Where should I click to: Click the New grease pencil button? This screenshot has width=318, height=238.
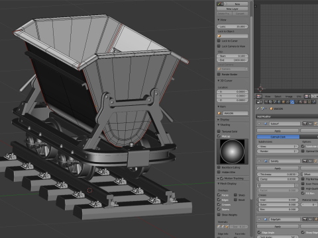pyautogui.click(x=236, y=4)
